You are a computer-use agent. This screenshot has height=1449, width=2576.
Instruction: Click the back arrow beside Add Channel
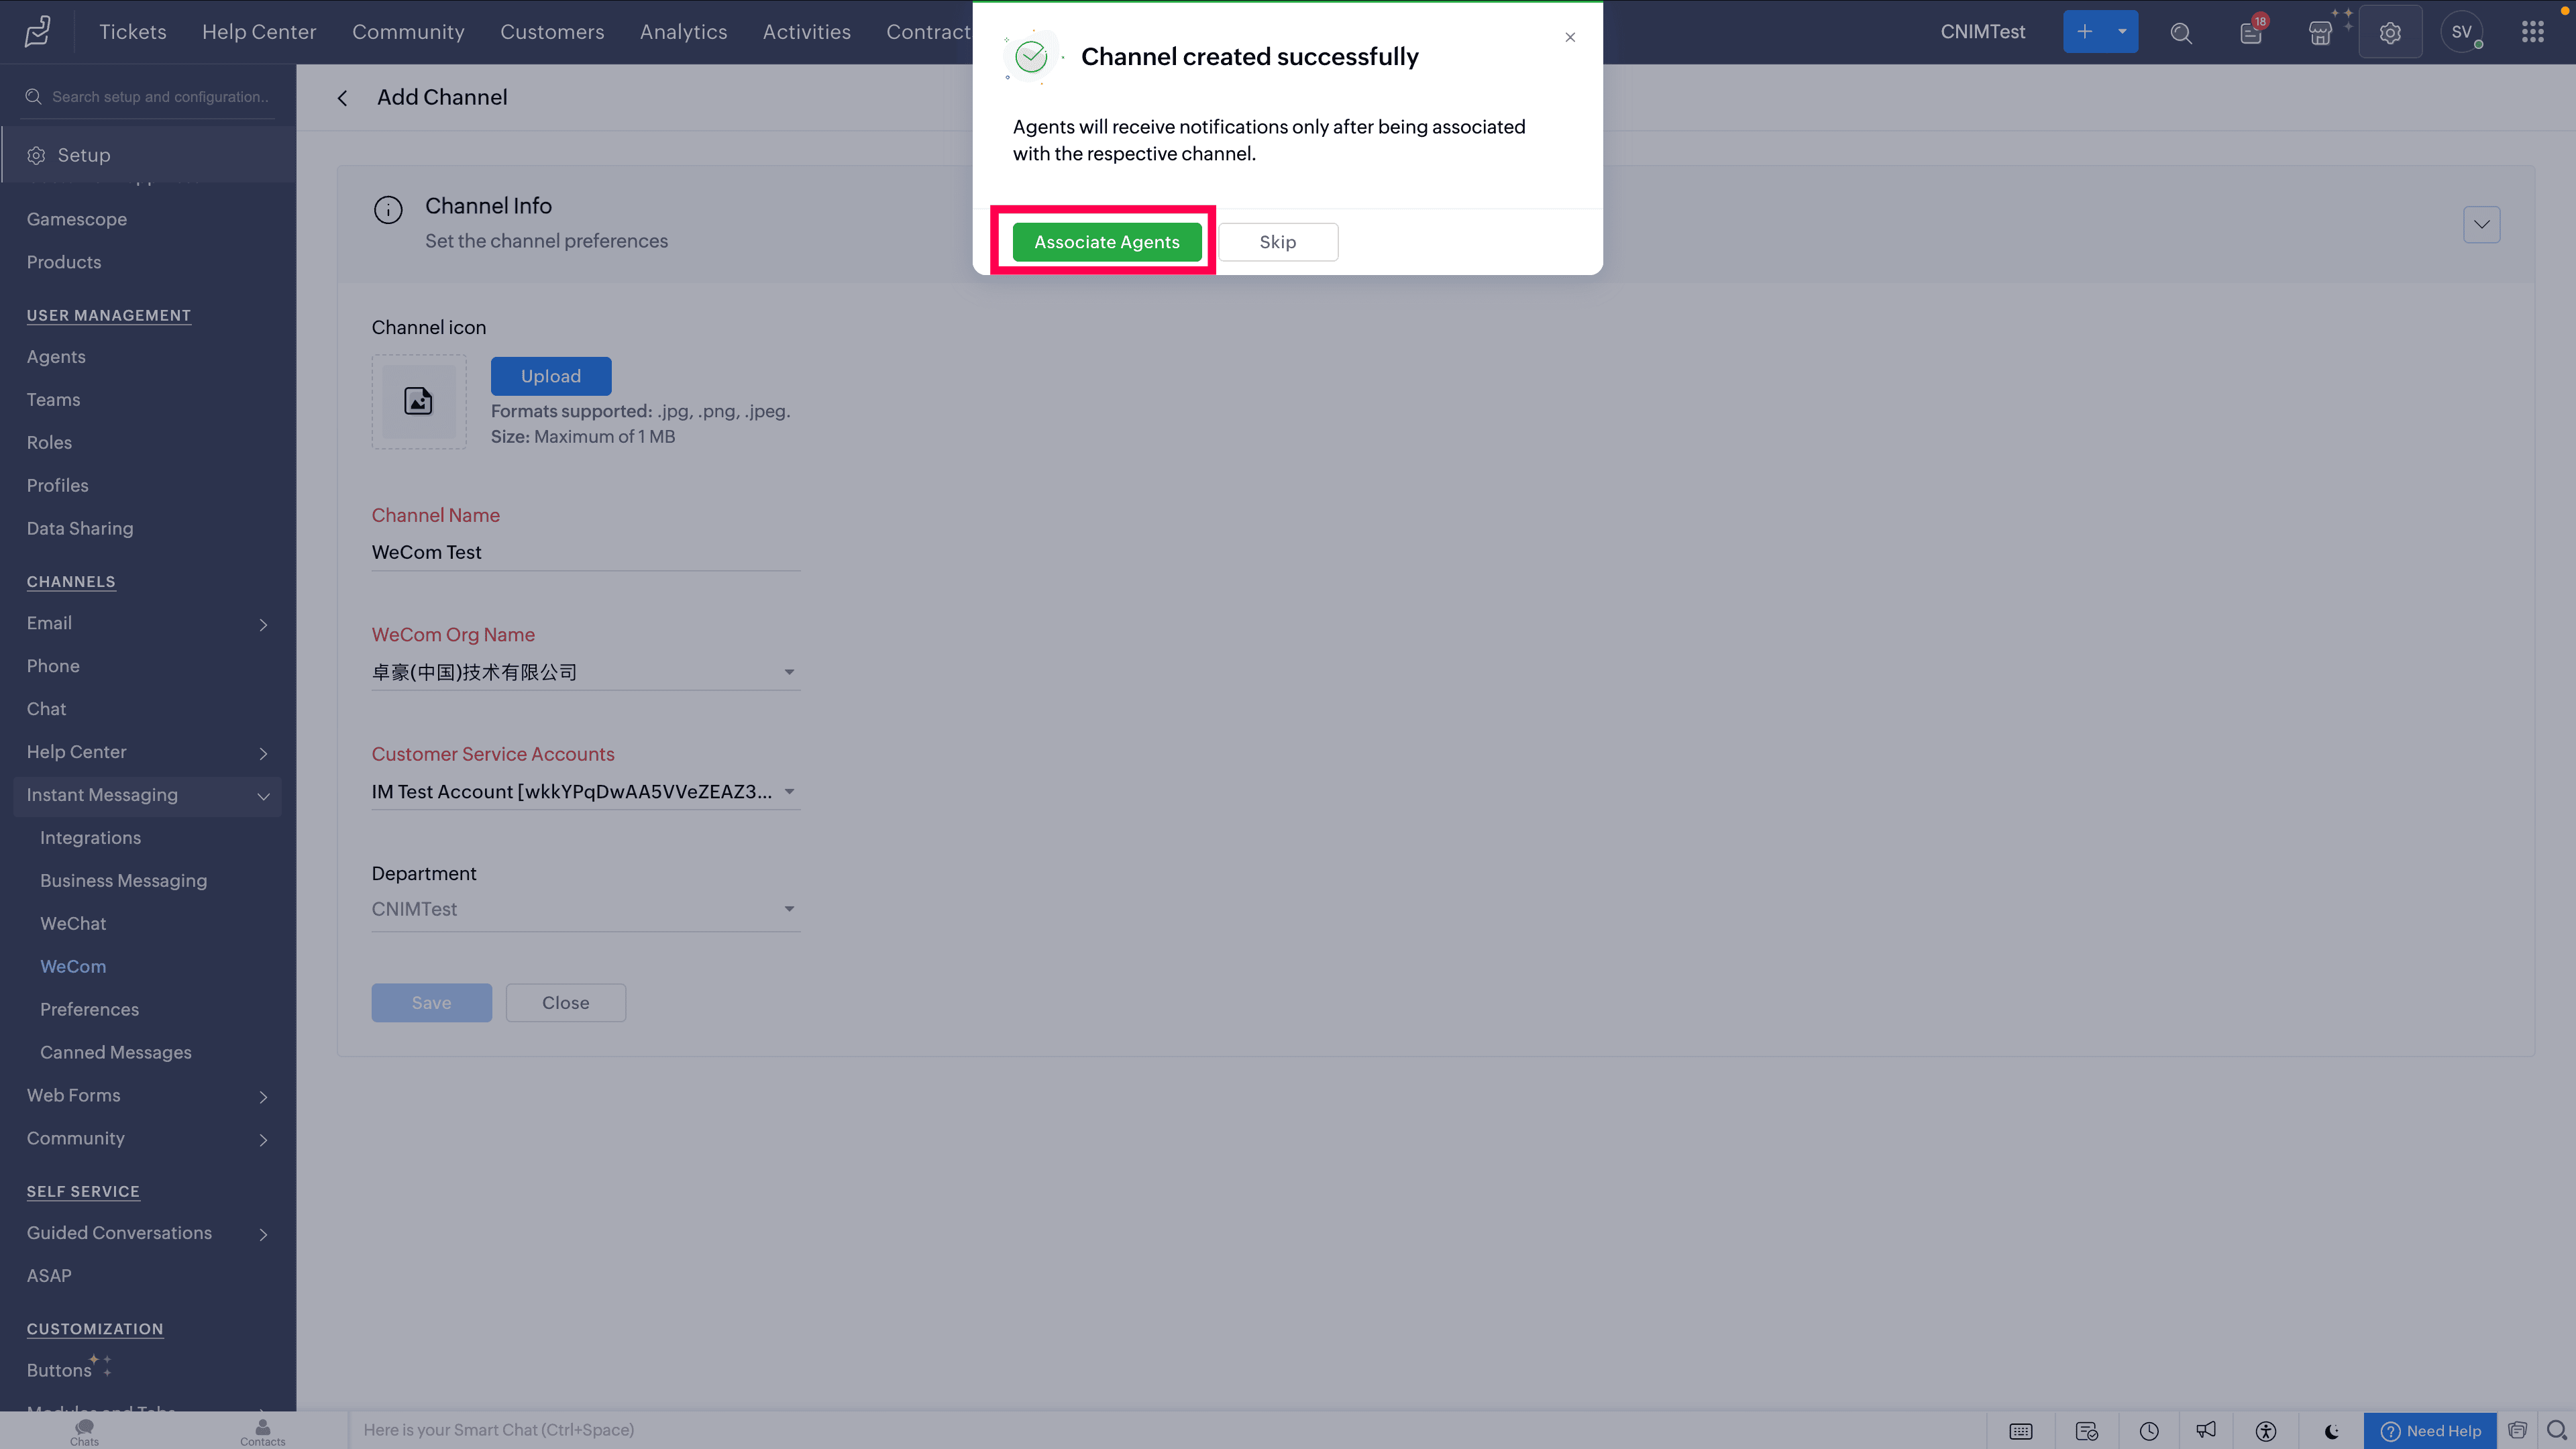point(343,98)
